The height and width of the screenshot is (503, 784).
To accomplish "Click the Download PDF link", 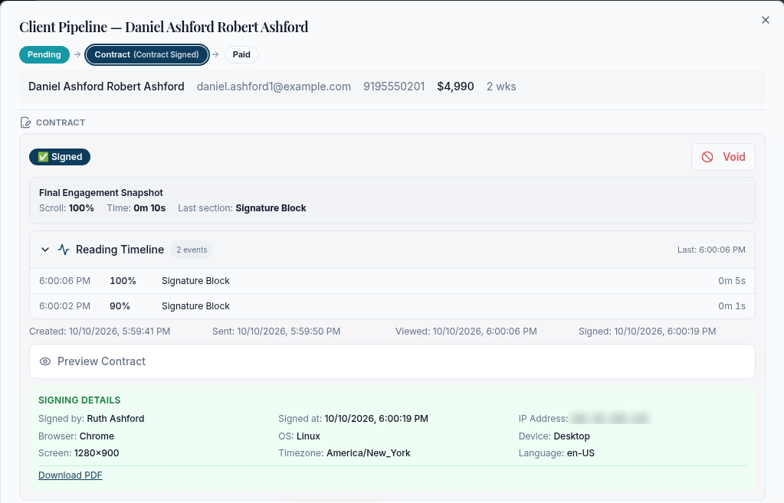I will click(x=70, y=475).
